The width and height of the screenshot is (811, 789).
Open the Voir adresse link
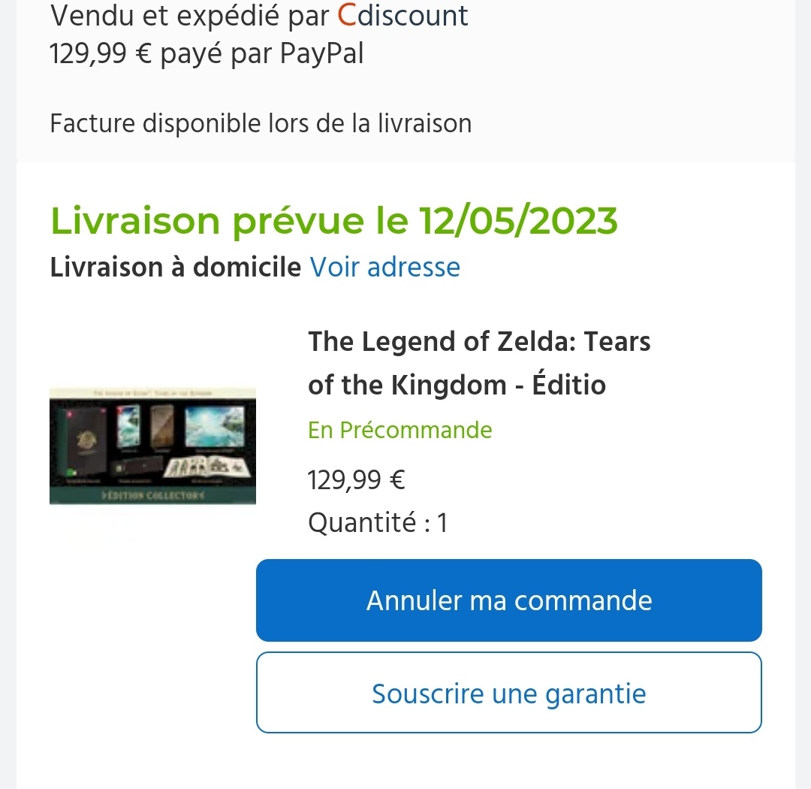(384, 268)
